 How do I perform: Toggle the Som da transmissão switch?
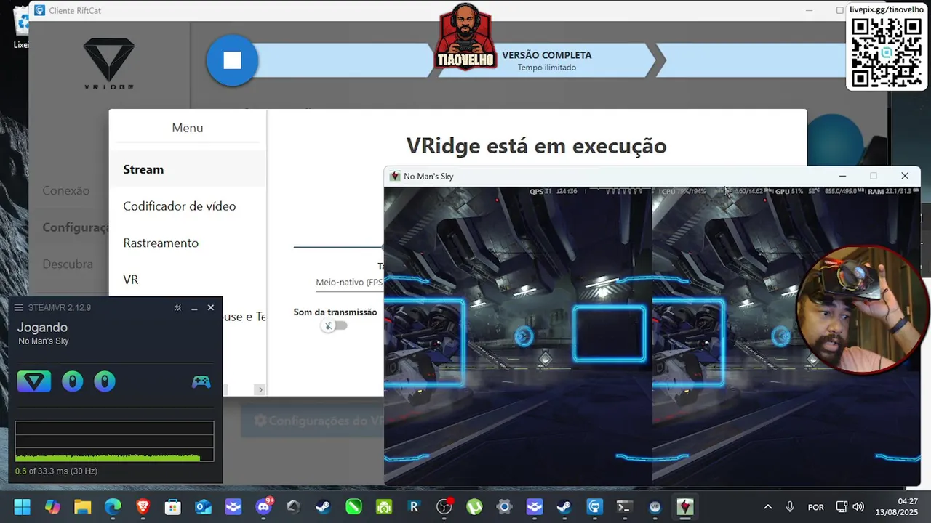(x=335, y=325)
